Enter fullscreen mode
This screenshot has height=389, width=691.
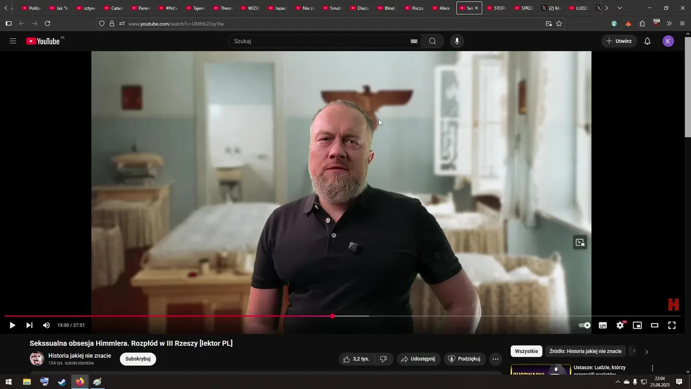click(x=672, y=325)
